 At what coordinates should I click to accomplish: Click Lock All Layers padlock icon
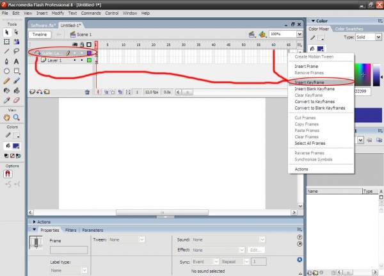pyautogui.click(x=82, y=44)
